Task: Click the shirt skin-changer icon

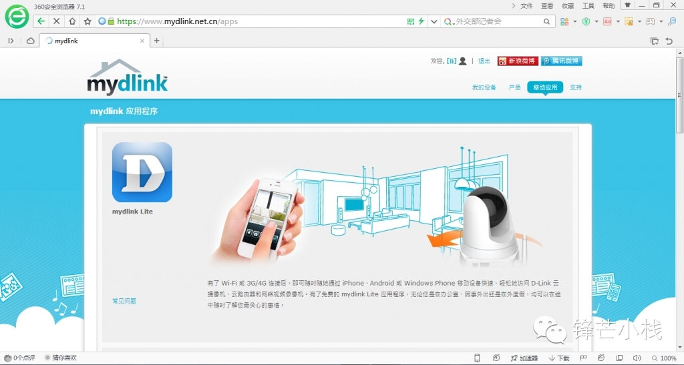Action: point(627,5)
